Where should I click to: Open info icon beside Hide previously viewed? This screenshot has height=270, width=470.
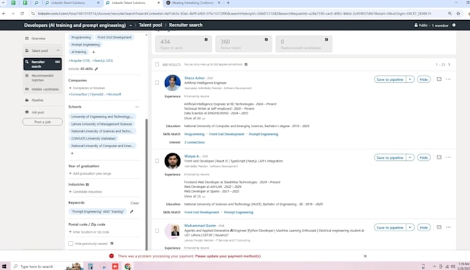pyautogui.click(x=112, y=243)
